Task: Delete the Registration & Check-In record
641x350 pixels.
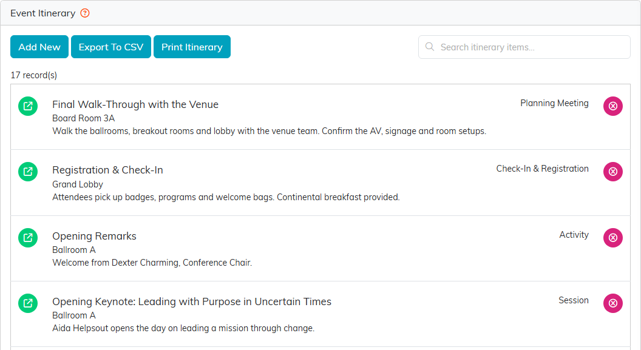Action: [613, 172]
